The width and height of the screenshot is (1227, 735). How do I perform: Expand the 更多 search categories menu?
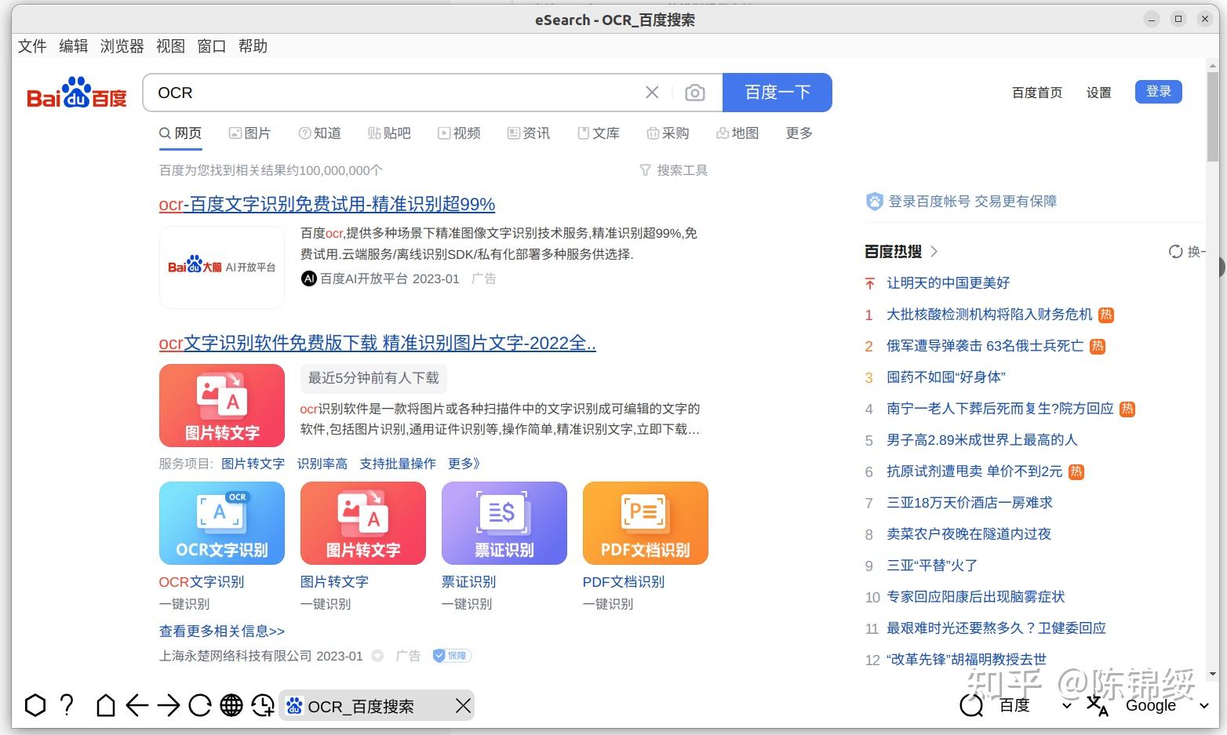[798, 133]
